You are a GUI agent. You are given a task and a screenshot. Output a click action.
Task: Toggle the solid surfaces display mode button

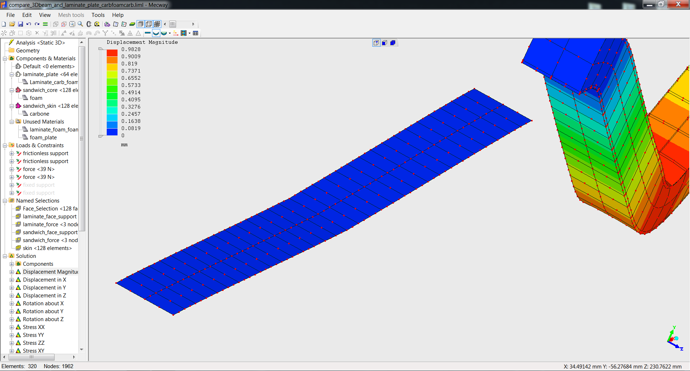[141, 24]
